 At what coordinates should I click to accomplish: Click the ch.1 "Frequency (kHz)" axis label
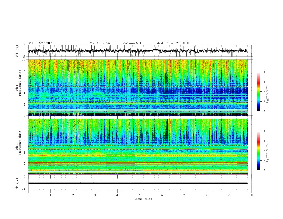(x=20, y=83)
